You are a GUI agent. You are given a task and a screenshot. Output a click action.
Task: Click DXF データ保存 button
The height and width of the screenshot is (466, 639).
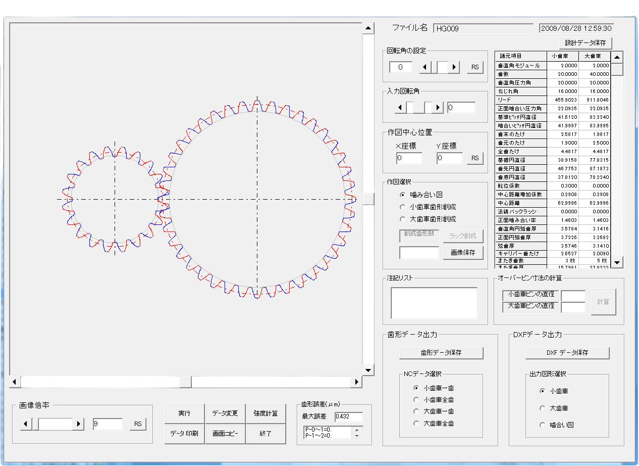567,352
